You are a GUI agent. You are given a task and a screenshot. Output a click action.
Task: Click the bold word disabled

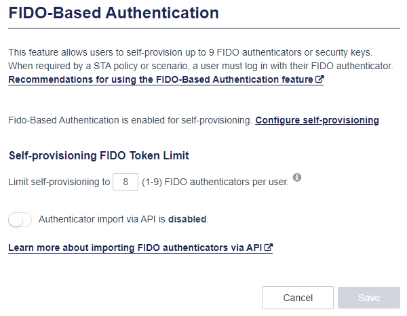pyautogui.click(x=187, y=219)
